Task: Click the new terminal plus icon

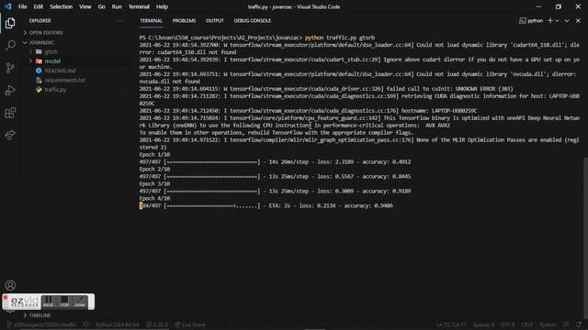Action: 549,20
